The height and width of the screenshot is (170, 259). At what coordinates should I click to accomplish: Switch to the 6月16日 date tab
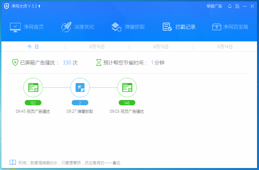click(x=97, y=46)
